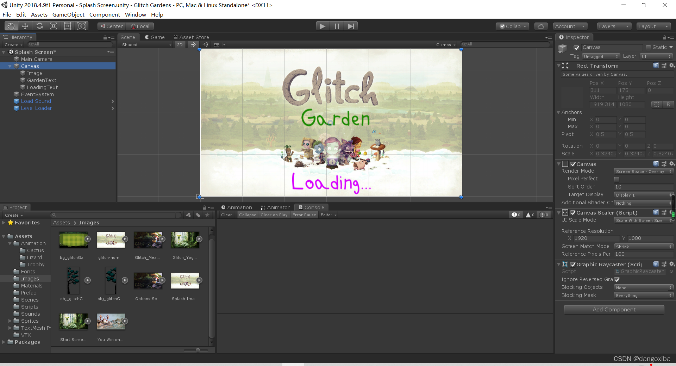This screenshot has height=366, width=676.
Task: Toggle console info message filter
Action: tap(516, 215)
